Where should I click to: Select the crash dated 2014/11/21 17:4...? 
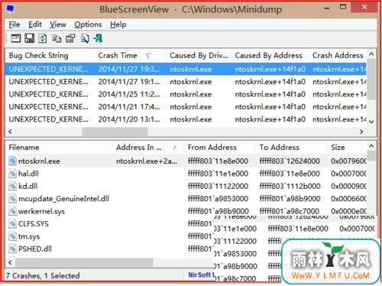(186, 106)
